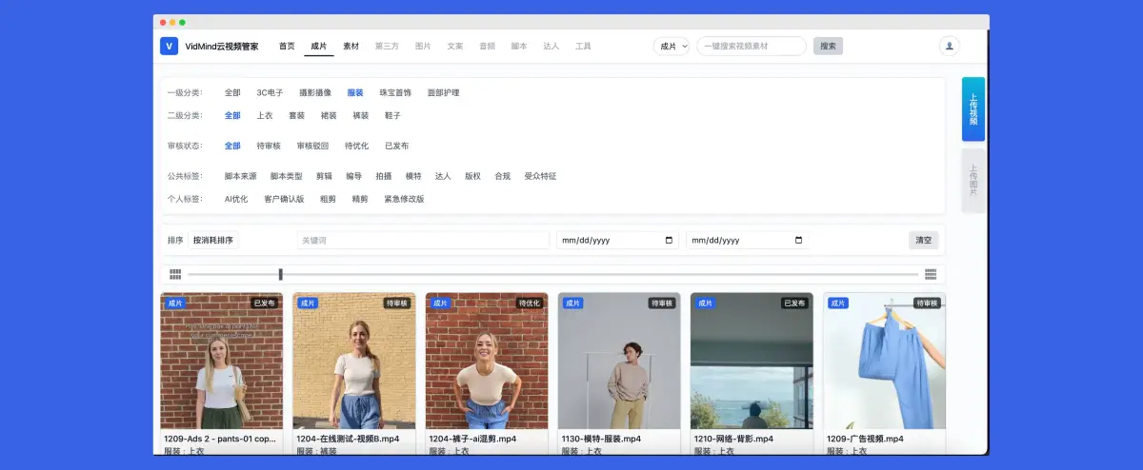The image size is (1143, 470).
Task: Focus the 一键搜索视频素材 search box
Action: coord(752,46)
